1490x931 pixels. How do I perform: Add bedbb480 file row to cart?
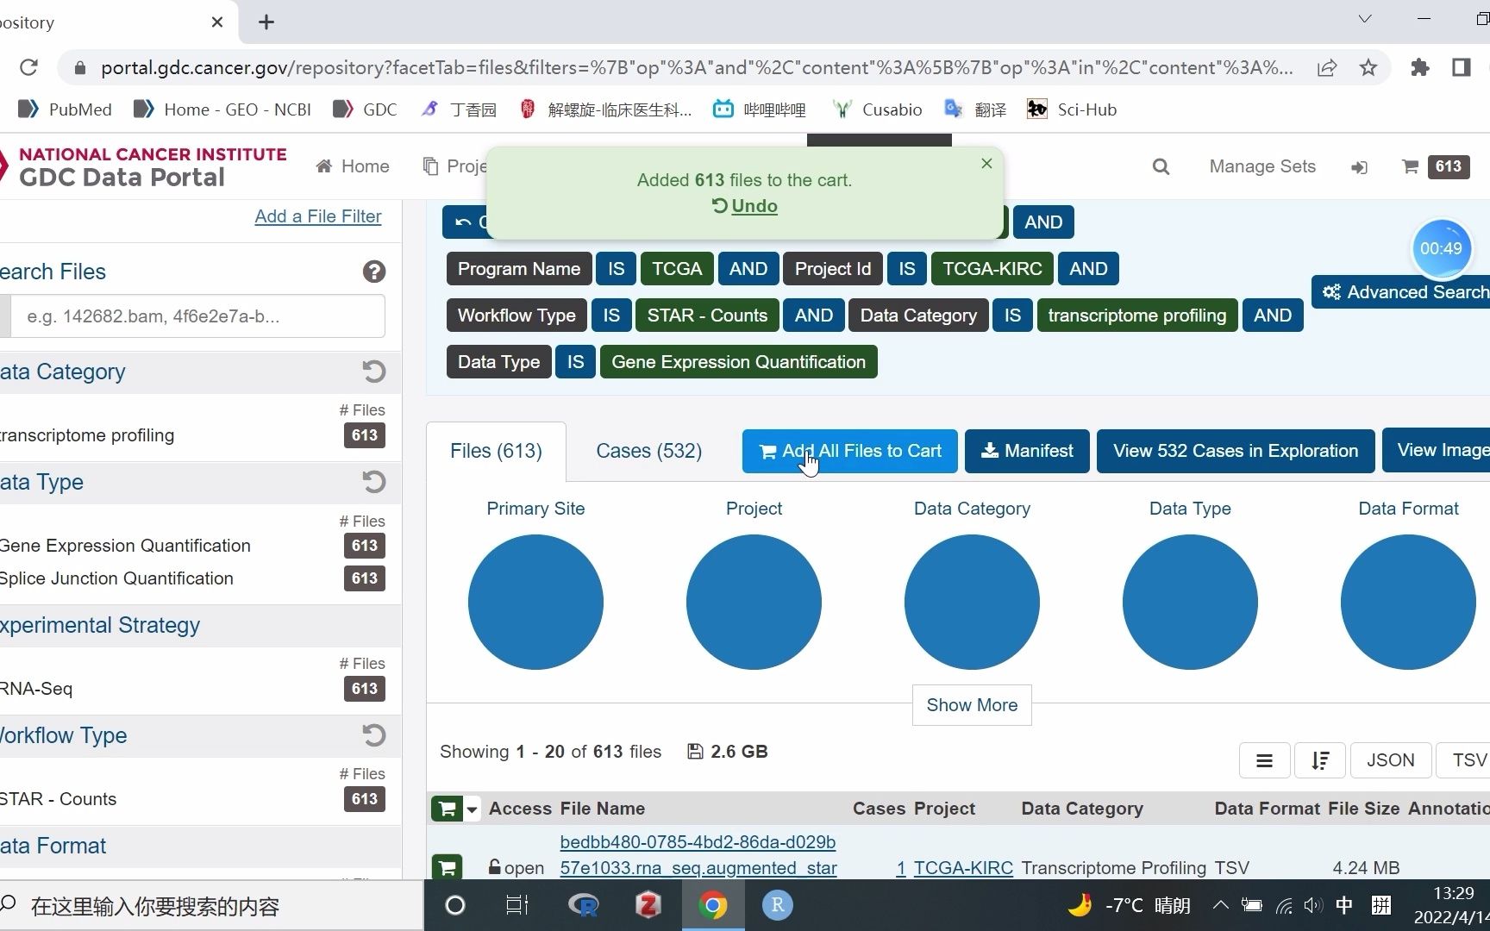coord(448,867)
